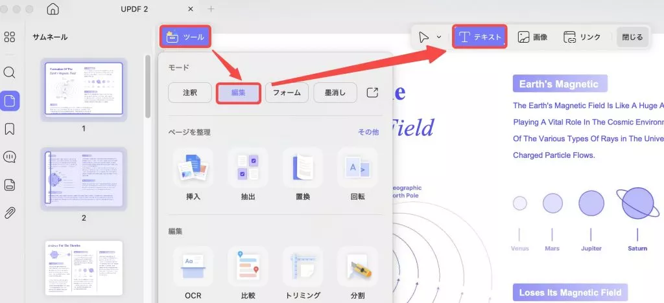Click the ツール tools button
Screen dimensions: 664x303
click(185, 37)
